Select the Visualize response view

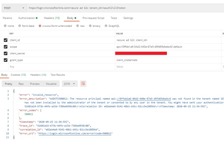point(51,84)
